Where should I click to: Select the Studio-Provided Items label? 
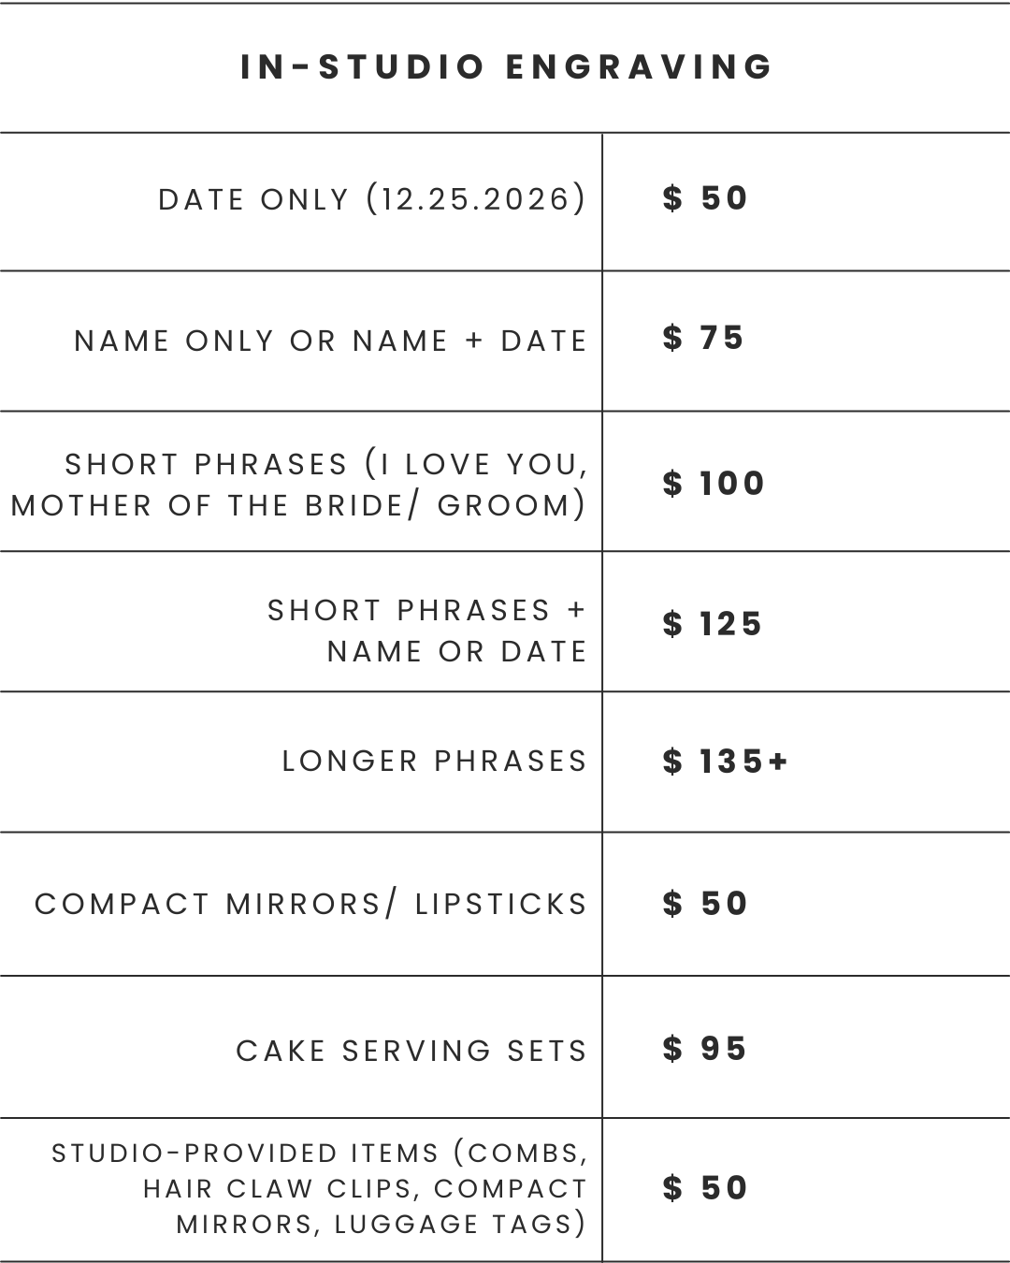pos(320,1189)
